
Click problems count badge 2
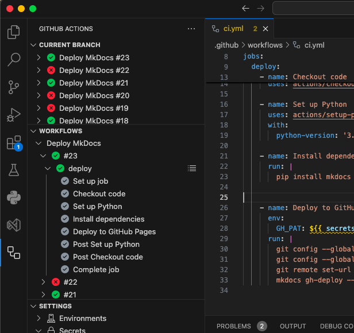pos(262,326)
